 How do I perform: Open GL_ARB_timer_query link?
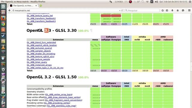[x=37, y=62]
